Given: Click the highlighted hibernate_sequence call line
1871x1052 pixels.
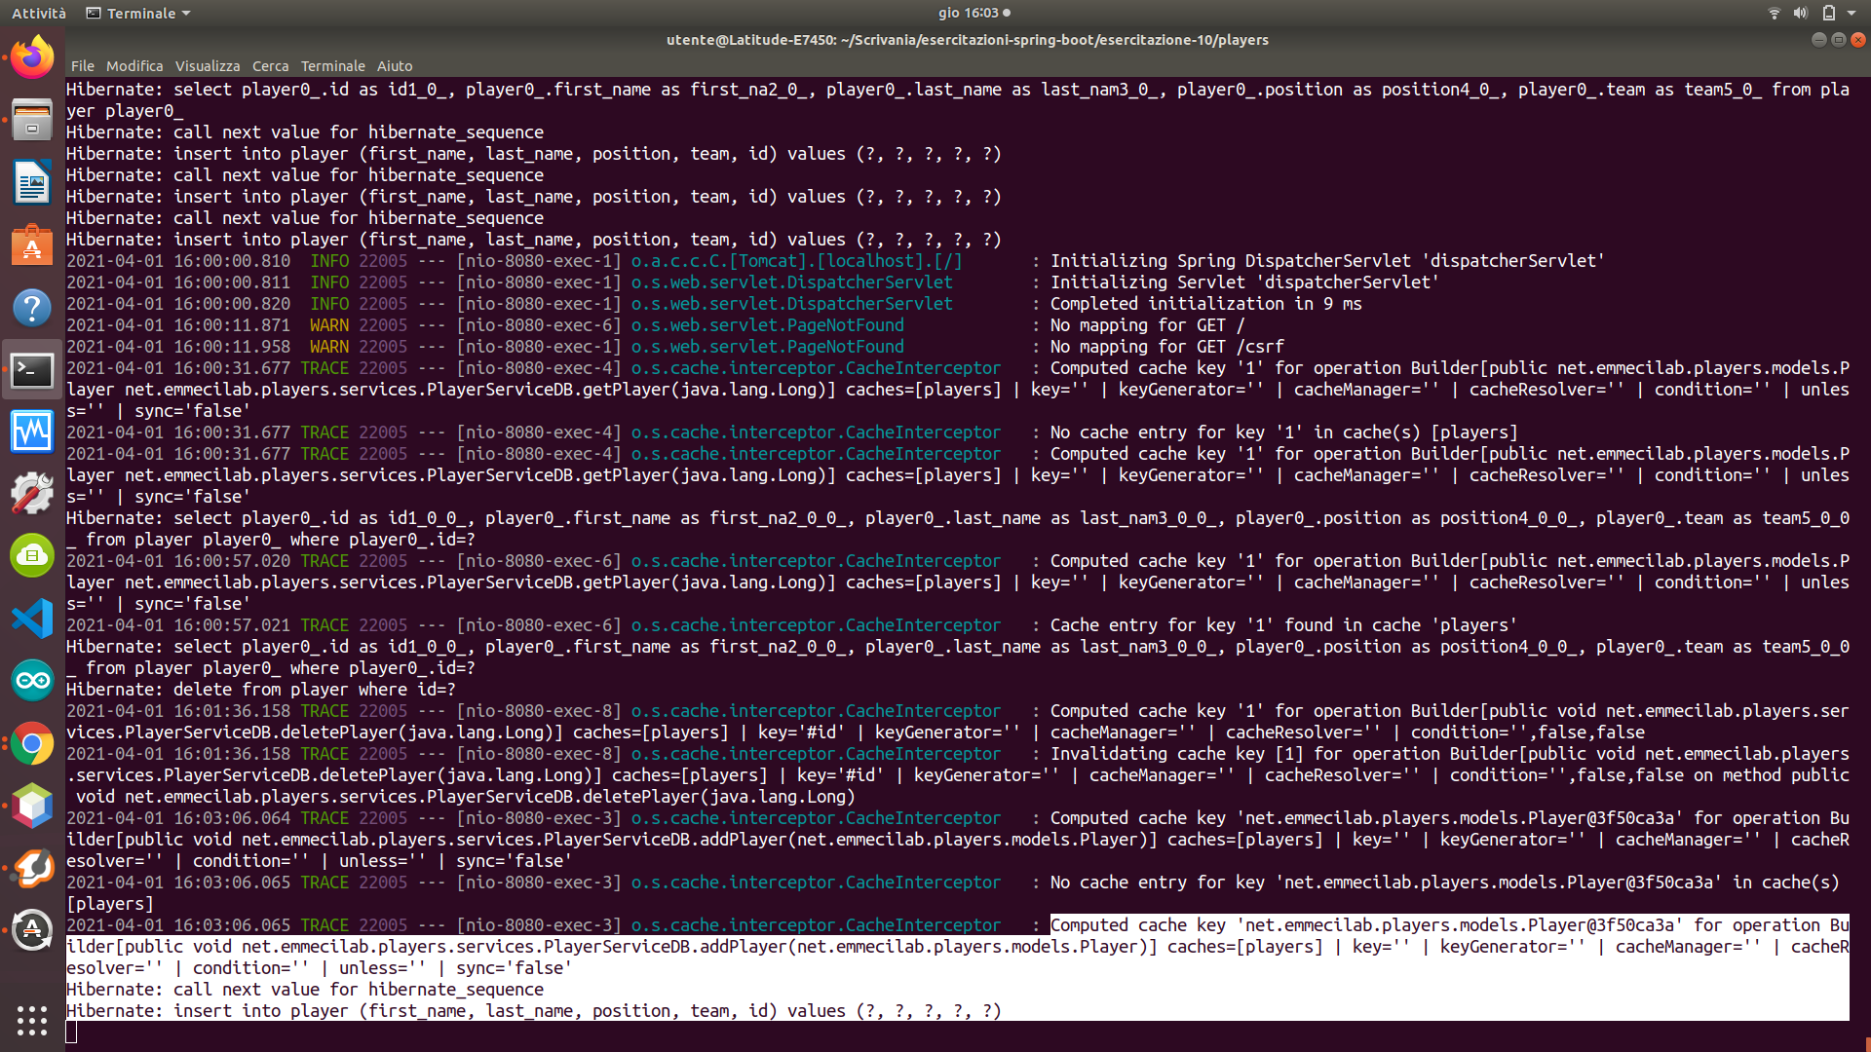Looking at the screenshot, I should (305, 990).
